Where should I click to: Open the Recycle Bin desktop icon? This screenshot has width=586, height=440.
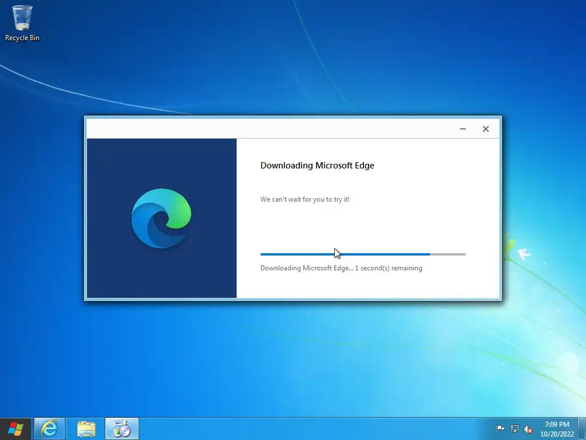click(22, 23)
